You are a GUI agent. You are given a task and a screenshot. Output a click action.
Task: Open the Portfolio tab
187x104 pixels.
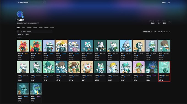29,28
